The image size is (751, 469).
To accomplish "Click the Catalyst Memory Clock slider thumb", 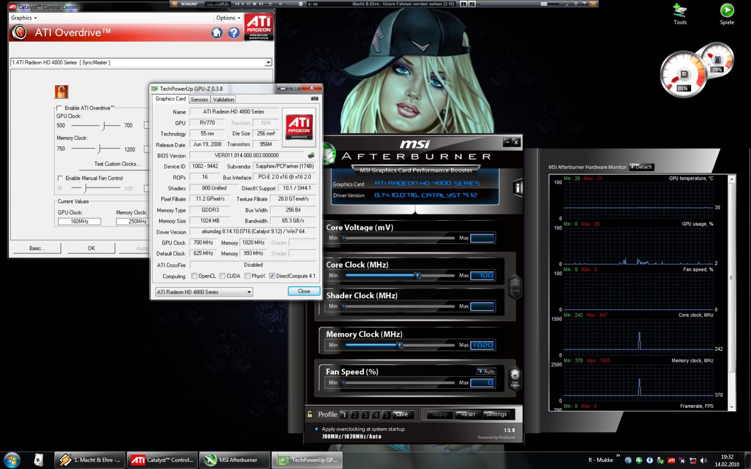I will click(99, 149).
